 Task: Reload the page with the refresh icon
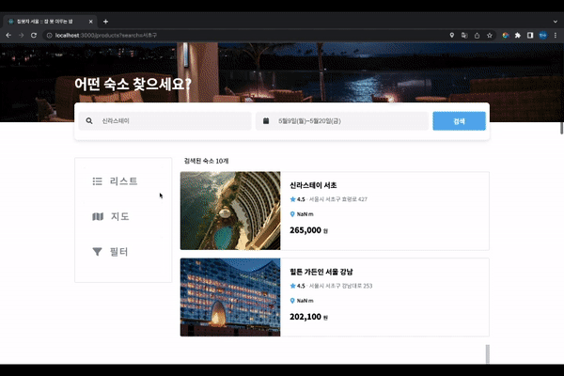34,36
